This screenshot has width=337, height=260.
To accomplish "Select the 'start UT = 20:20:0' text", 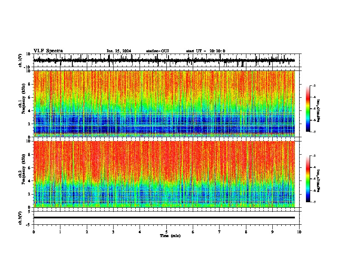I will 206,51.
